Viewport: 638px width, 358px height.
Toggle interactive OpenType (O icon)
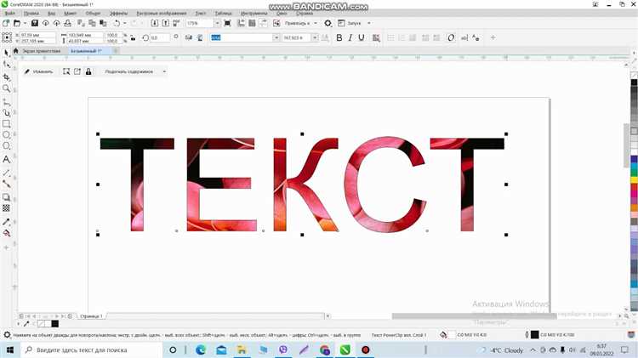[x=451, y=37]
